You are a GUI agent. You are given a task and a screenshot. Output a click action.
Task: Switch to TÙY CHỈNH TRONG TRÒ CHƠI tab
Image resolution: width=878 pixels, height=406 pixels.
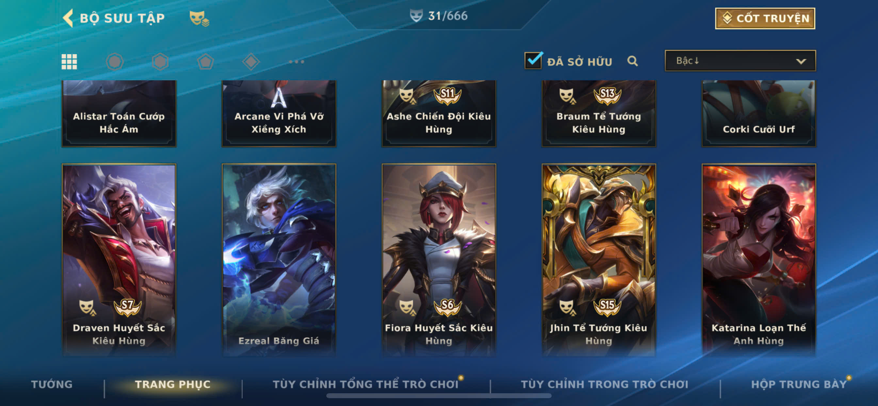coord(605,384)
